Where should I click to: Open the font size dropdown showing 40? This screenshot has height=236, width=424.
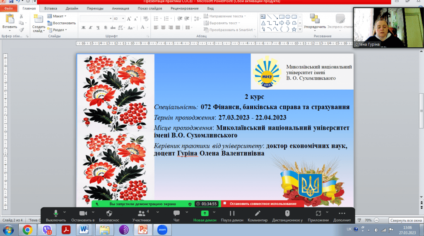122,19
